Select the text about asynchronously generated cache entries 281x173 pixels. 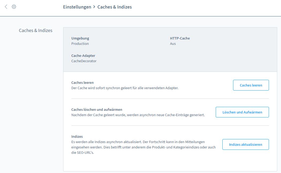[x=138, y=115]
